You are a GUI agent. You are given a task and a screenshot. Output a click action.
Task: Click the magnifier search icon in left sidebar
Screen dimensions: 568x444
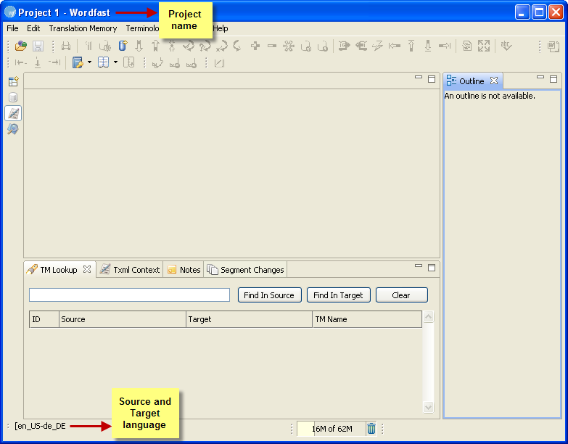[x=13, y=129]
